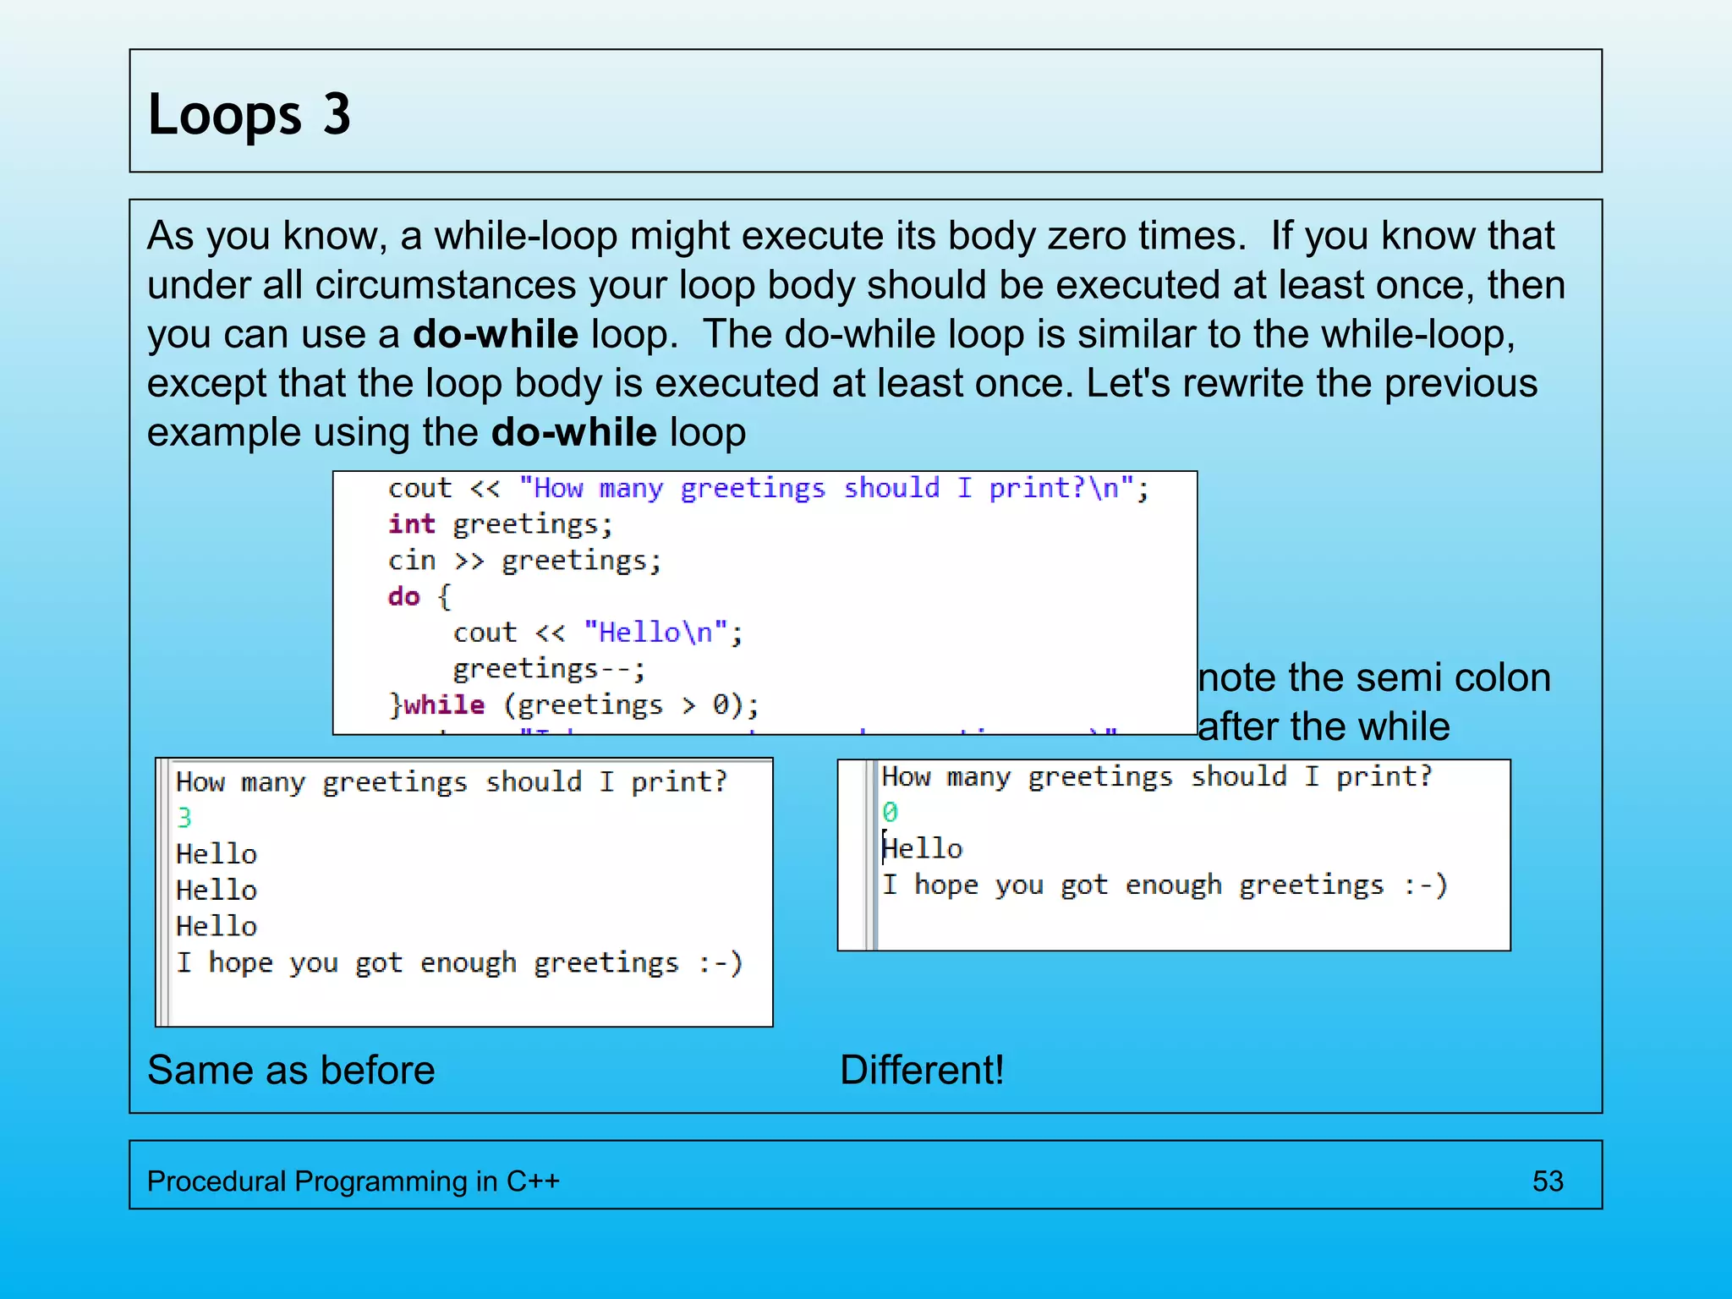Click the code line cout << "Hello\n";
The width and height of the screenshot is (1732, 1299).
pos(598,633)
